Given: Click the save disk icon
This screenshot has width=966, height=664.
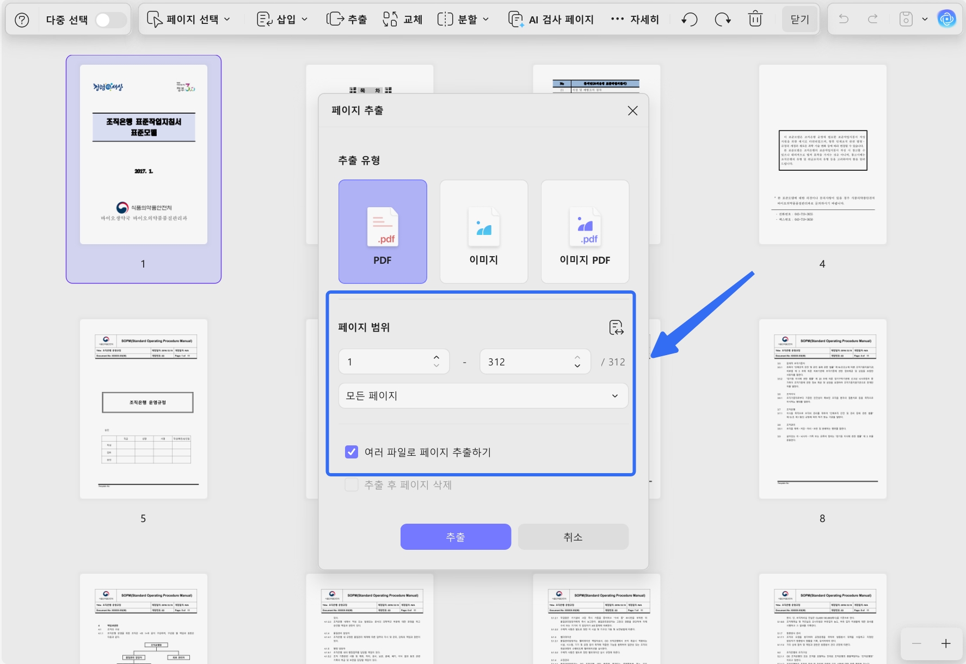Looking at the screenshot, I should point(906,19).
